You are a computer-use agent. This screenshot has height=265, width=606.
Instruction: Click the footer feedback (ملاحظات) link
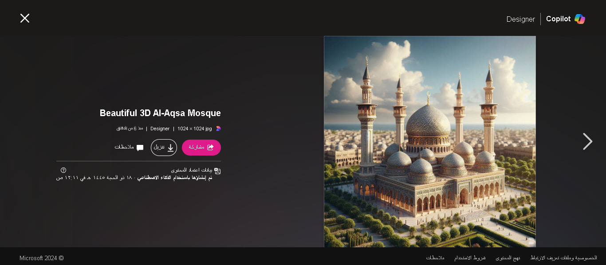click(x=435, y=257)
